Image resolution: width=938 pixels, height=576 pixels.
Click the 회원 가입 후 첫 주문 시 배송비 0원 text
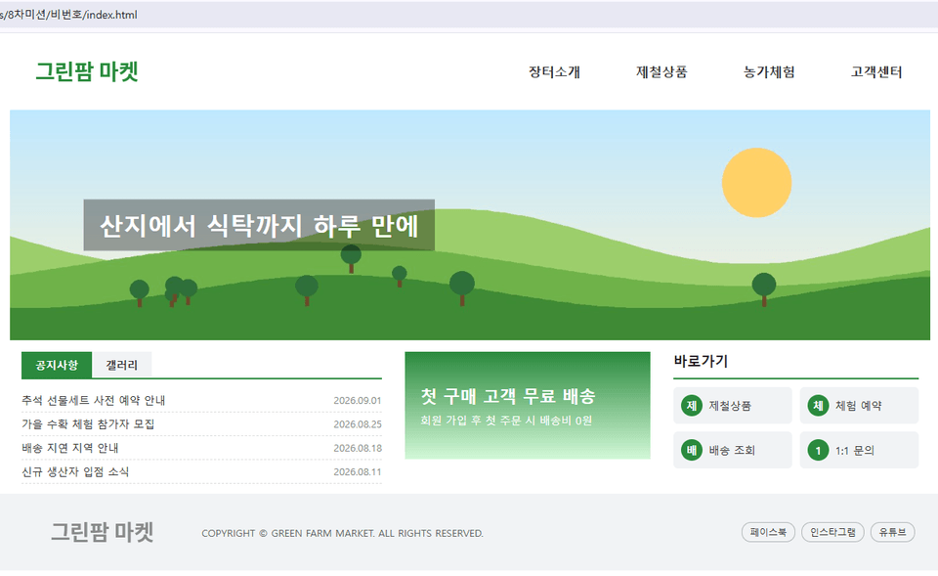(x=506, y=421)
